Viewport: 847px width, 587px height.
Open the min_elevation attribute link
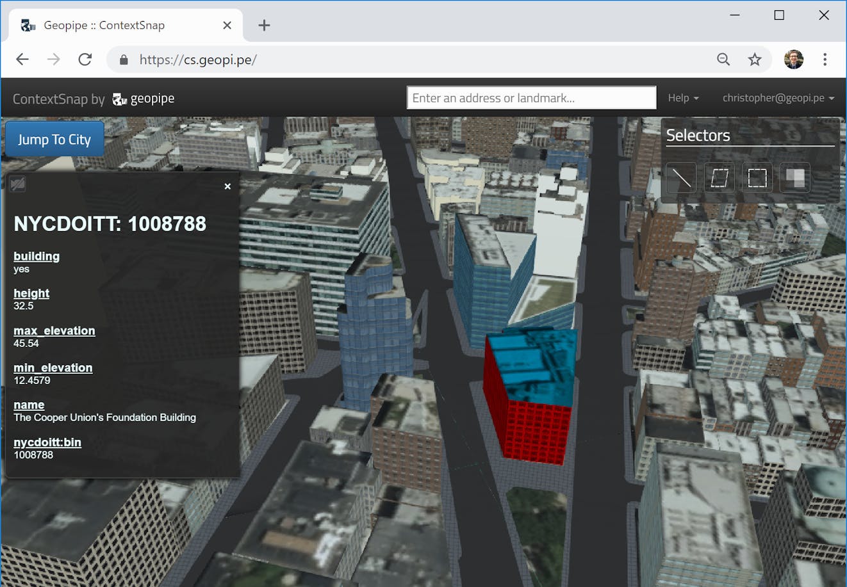click(53, 367)
